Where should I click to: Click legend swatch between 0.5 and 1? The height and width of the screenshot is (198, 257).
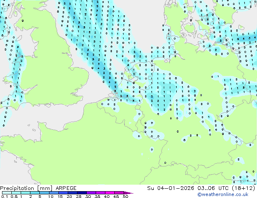pyautogui.click(x=16, y=193)
